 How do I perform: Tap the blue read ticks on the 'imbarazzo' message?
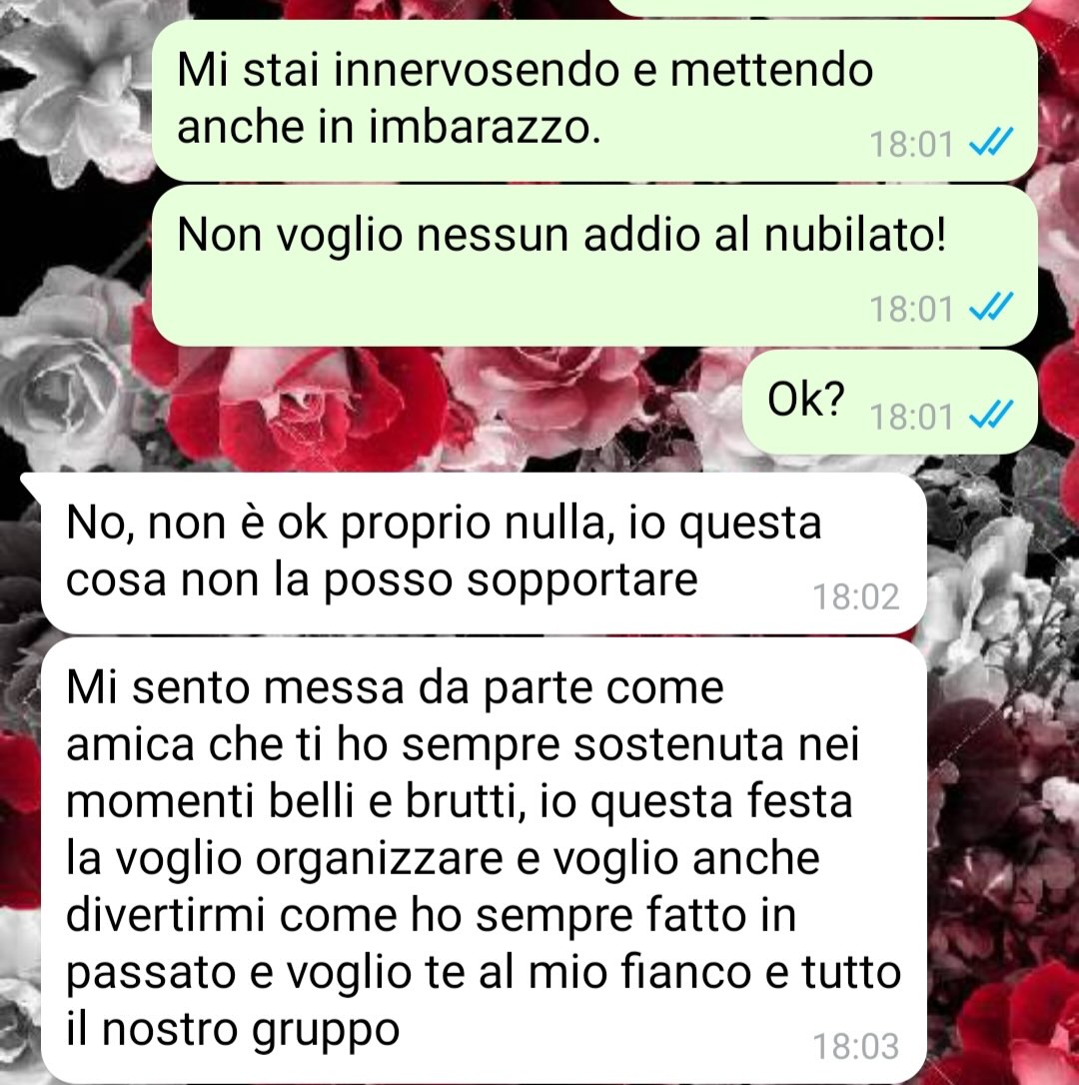click(991, 143)
